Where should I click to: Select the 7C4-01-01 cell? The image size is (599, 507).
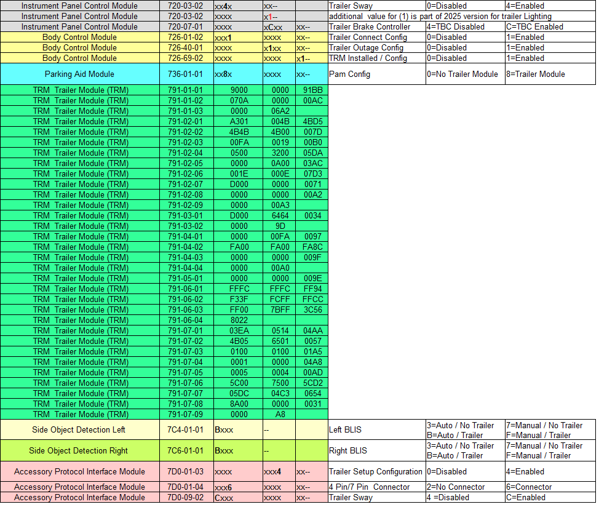tap(186, 430)
